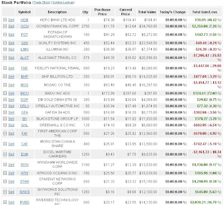Expand the ALGT row plus box
This screenshot has width=224, height=205.
(x=5, y=58)
